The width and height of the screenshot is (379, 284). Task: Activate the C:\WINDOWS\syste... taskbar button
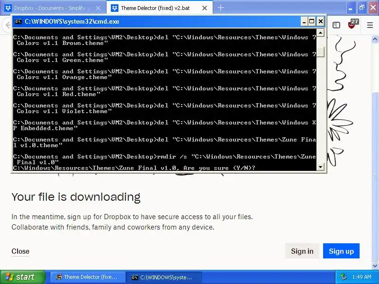pyautogui.click(x=164, y=277)
